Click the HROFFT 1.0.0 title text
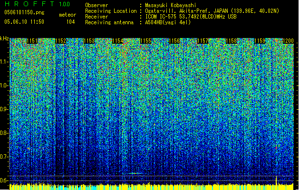The image size is (299, 190). point(37,4)
